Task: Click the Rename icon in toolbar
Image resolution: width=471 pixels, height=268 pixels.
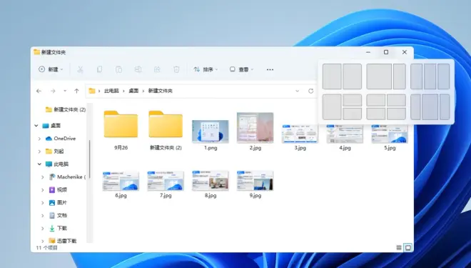Action: 138,69
